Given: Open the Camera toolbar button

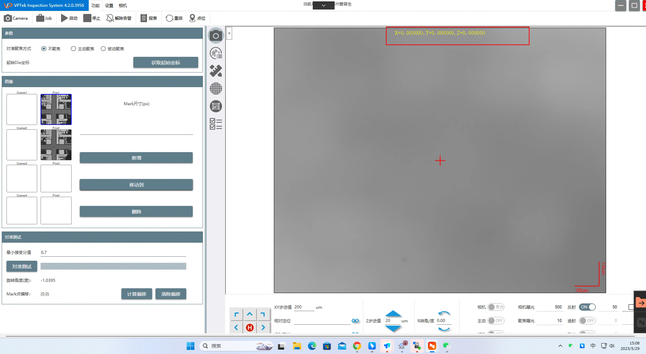Looking at the screenshot, I should (x=16, y=18).
